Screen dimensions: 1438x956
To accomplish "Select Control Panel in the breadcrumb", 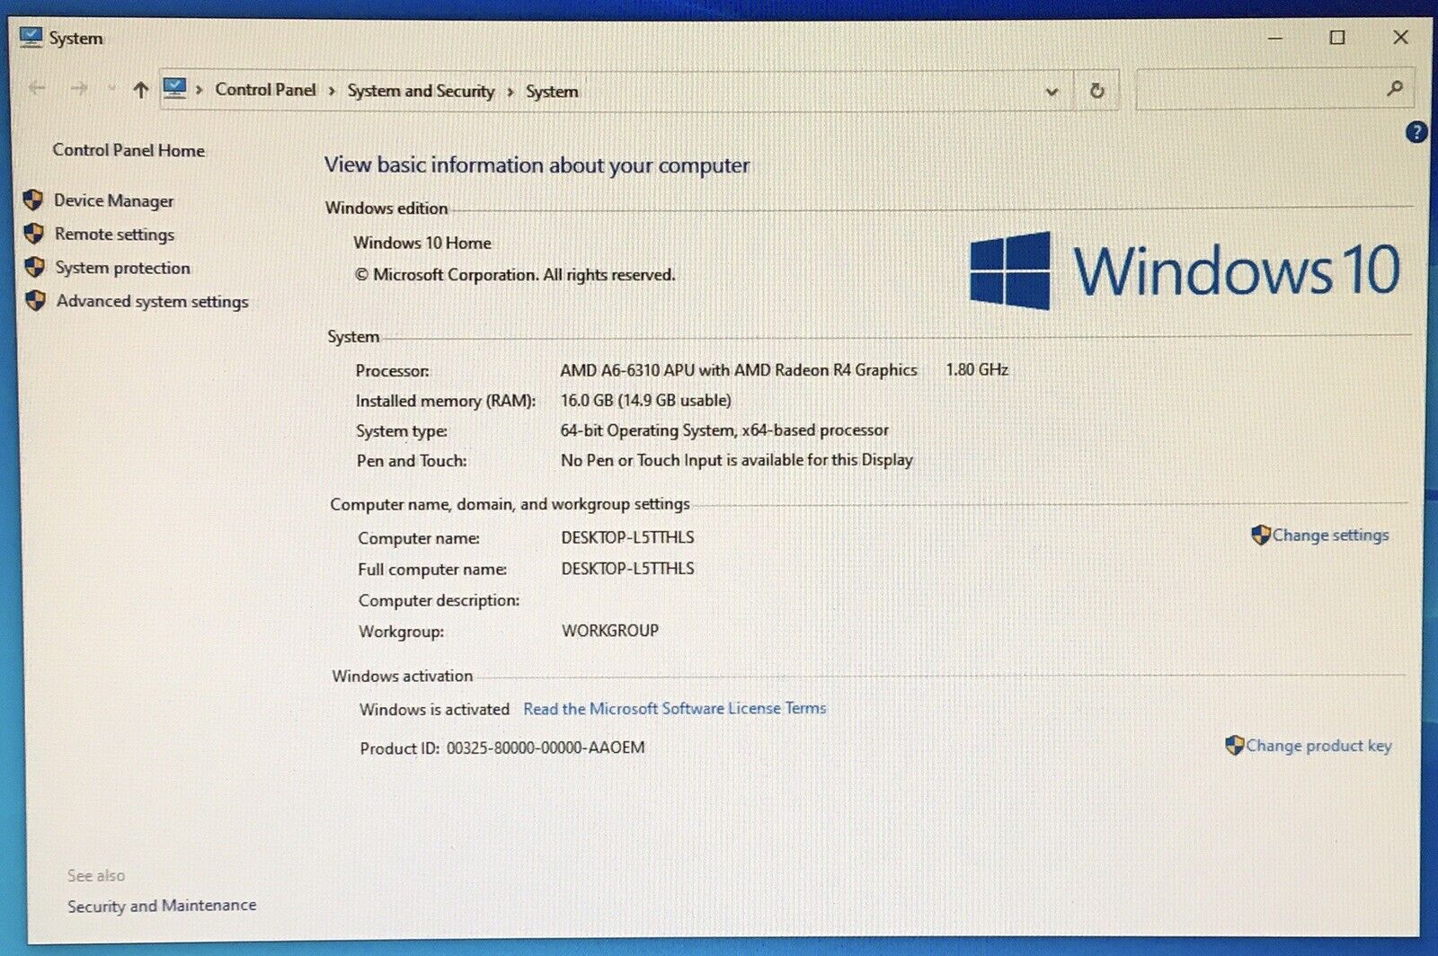I will (x=265, y=90).
